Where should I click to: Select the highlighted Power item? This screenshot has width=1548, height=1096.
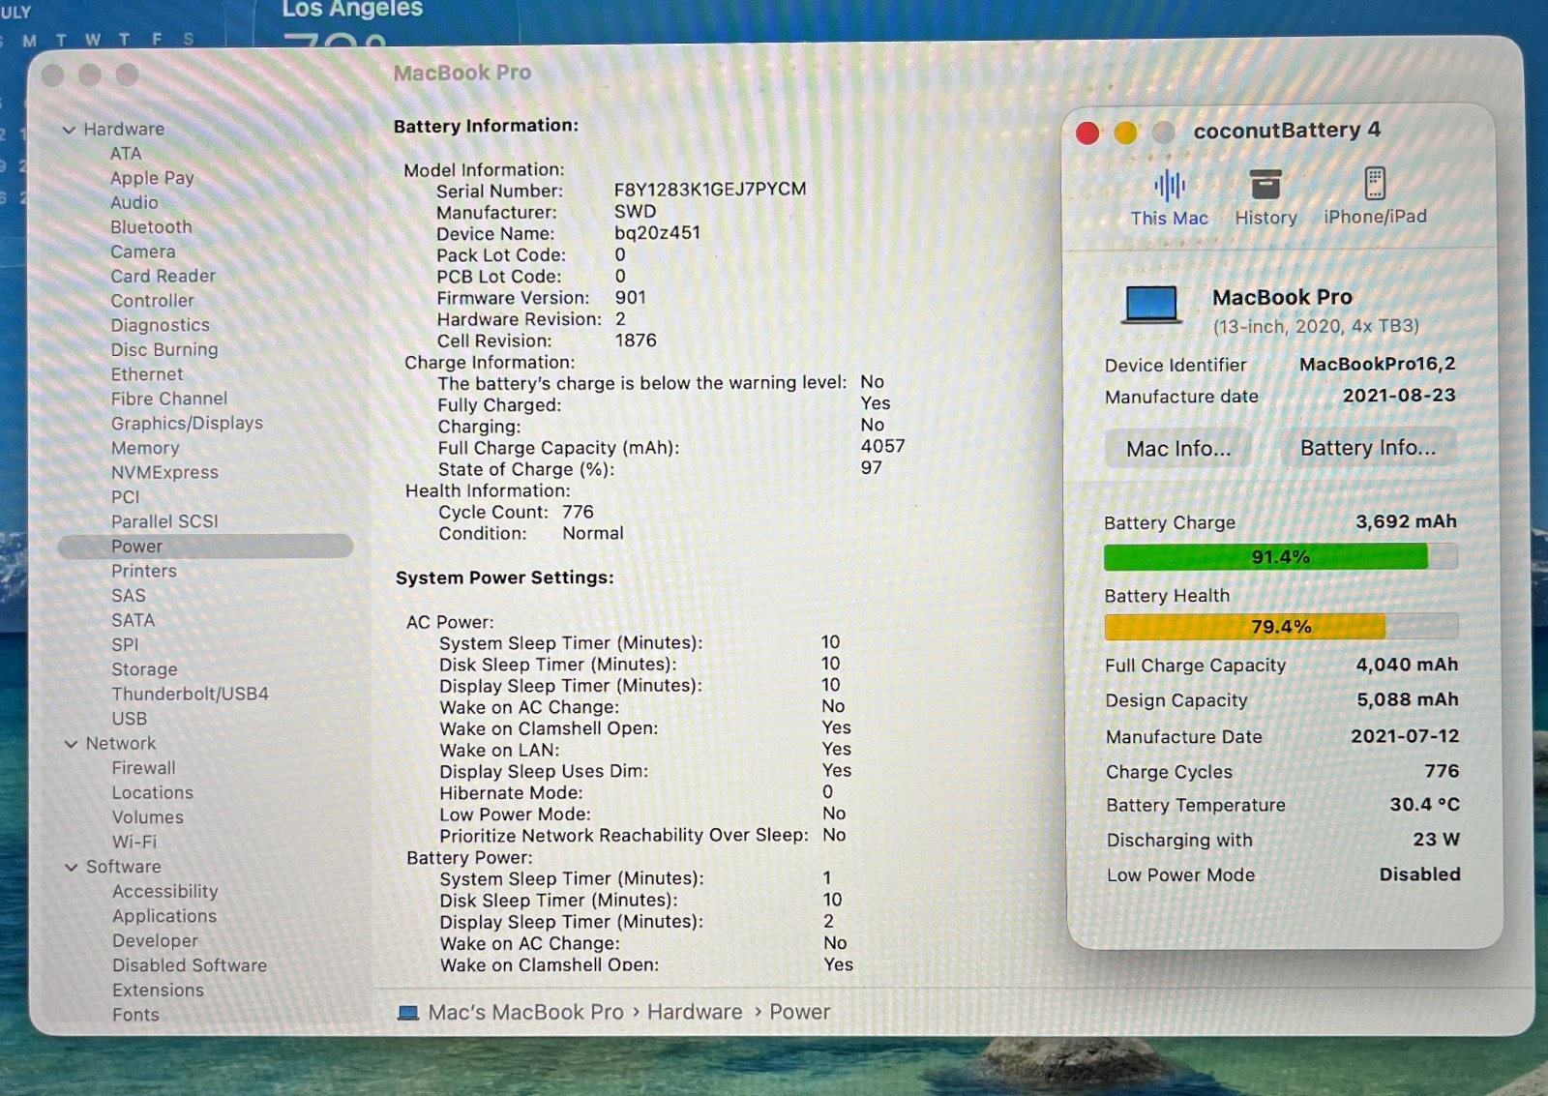point(205,547)
